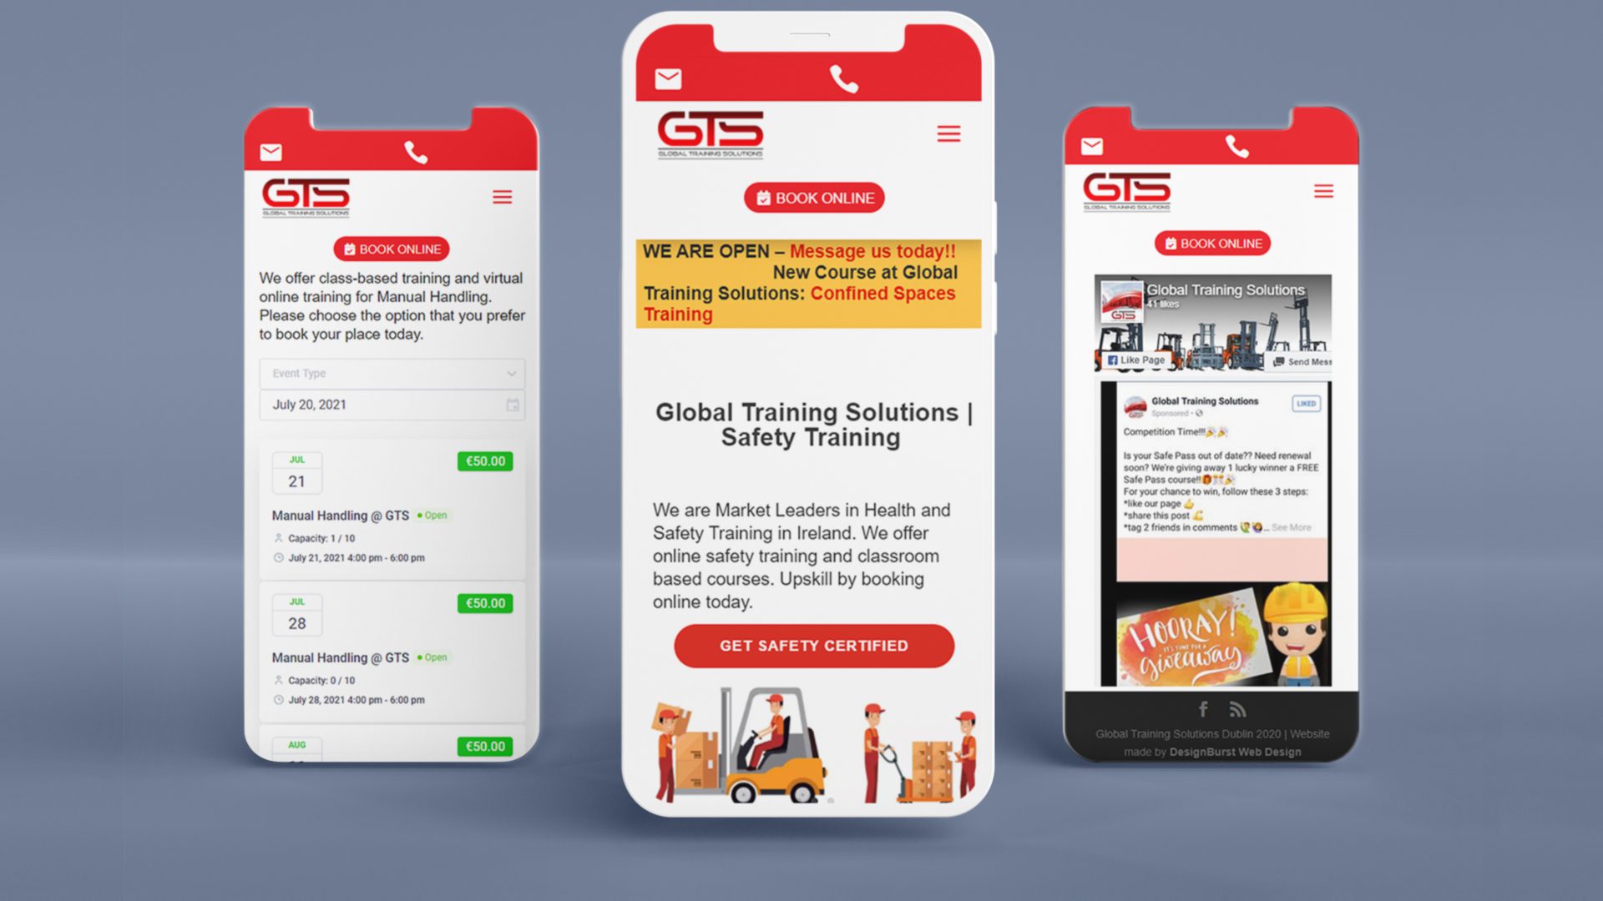The height and width of the screenshot is (901, 1603).
Task: Click the Facebook icon in right phone footer
Action: click(x=1202, y=708)
